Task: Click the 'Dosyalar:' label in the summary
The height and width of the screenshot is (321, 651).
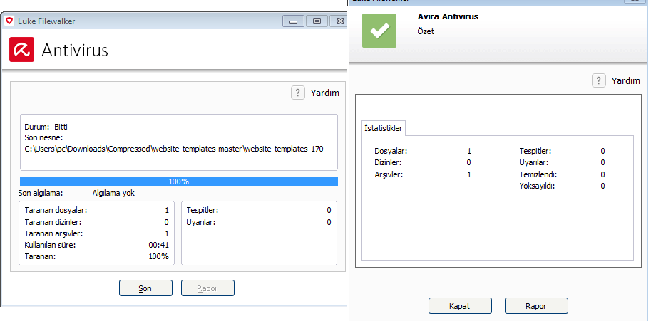Action: tap(391, 151)
